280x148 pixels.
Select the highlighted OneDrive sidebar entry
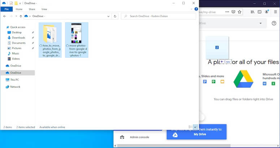pos(18,73)
